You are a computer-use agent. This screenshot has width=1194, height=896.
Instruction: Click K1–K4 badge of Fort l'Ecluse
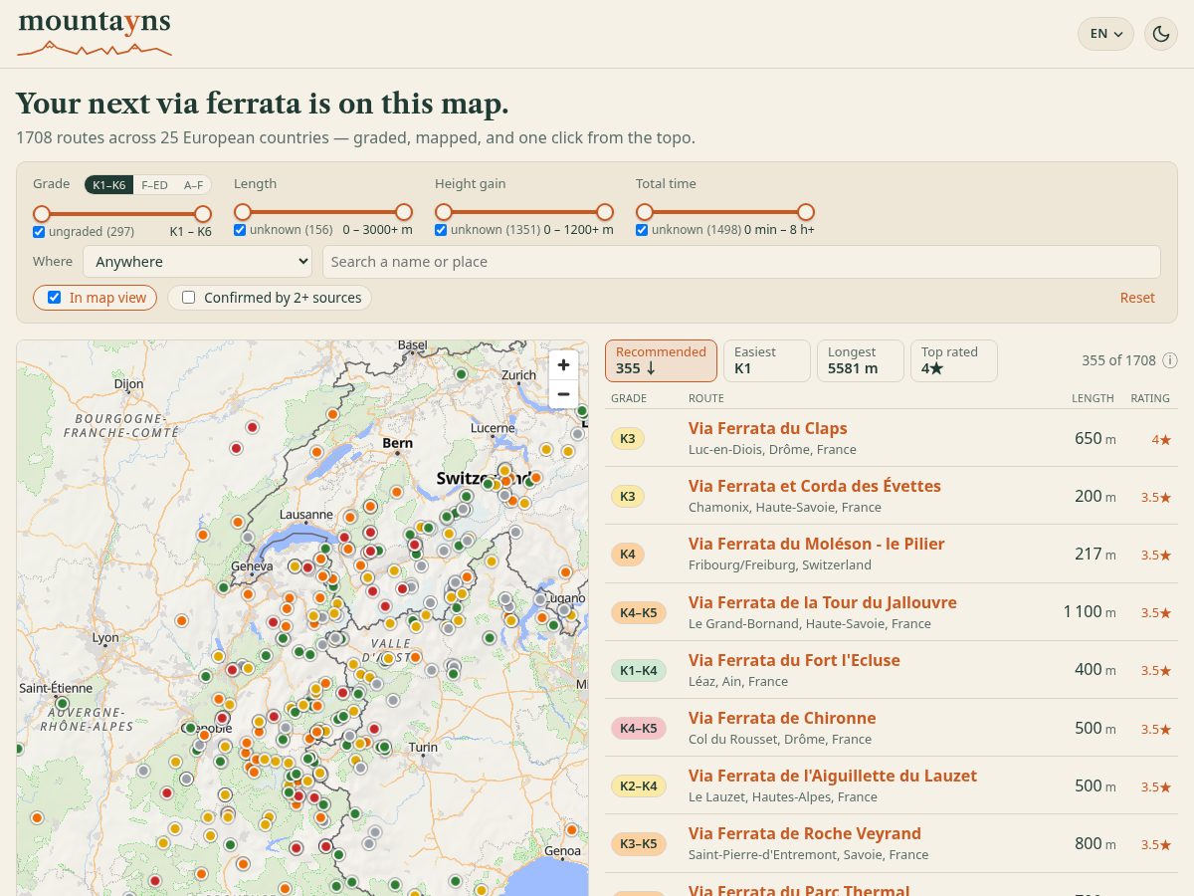(638, 670)
